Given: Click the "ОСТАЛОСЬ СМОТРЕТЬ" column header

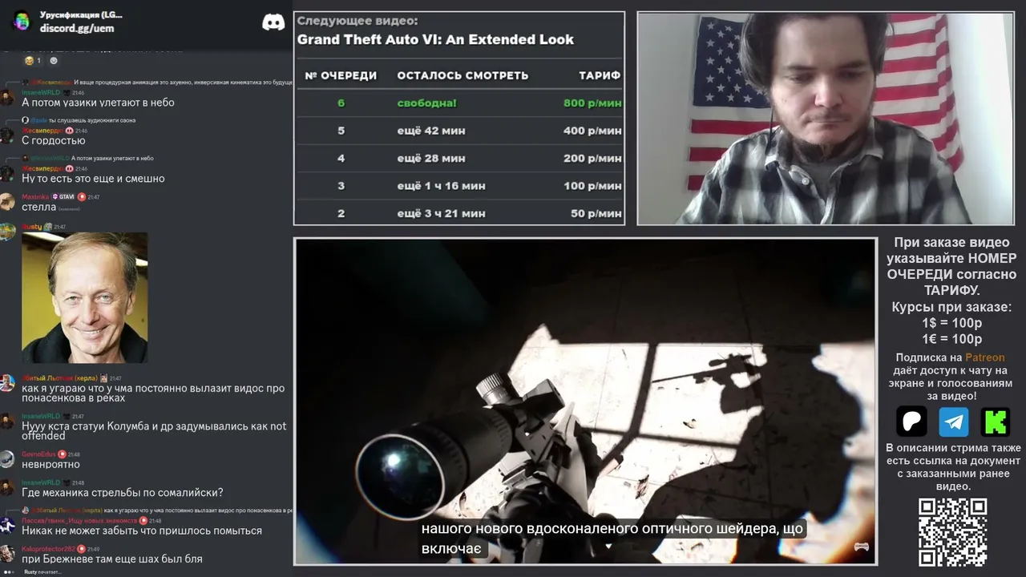Looking at the screenshot, I should 463,75.
